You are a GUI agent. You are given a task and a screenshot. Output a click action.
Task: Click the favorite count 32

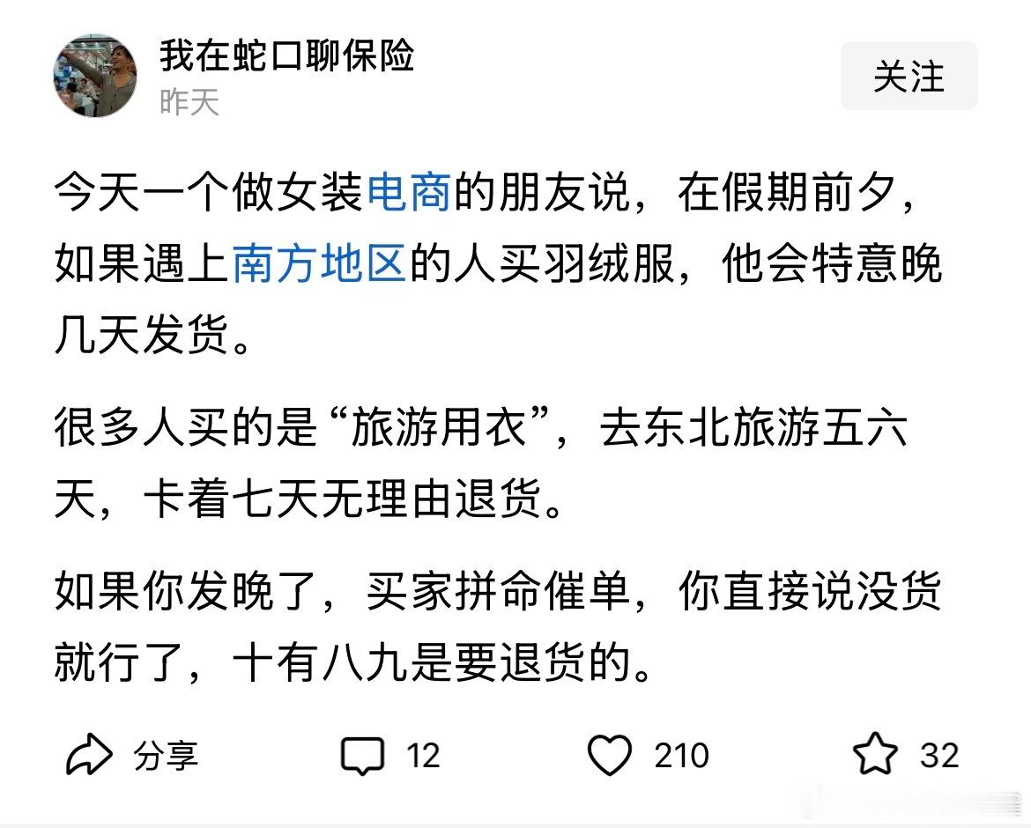[936, 754]
